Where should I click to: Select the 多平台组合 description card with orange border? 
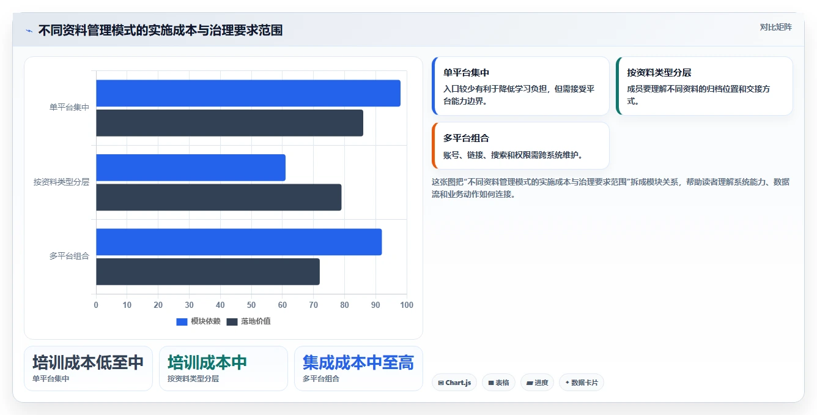click(520, 146)
